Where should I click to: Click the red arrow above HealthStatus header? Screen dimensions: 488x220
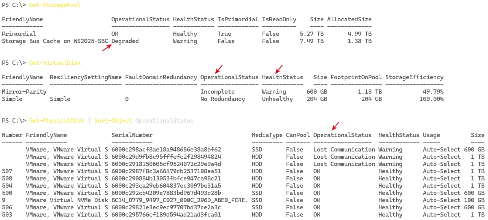point(279,69)
